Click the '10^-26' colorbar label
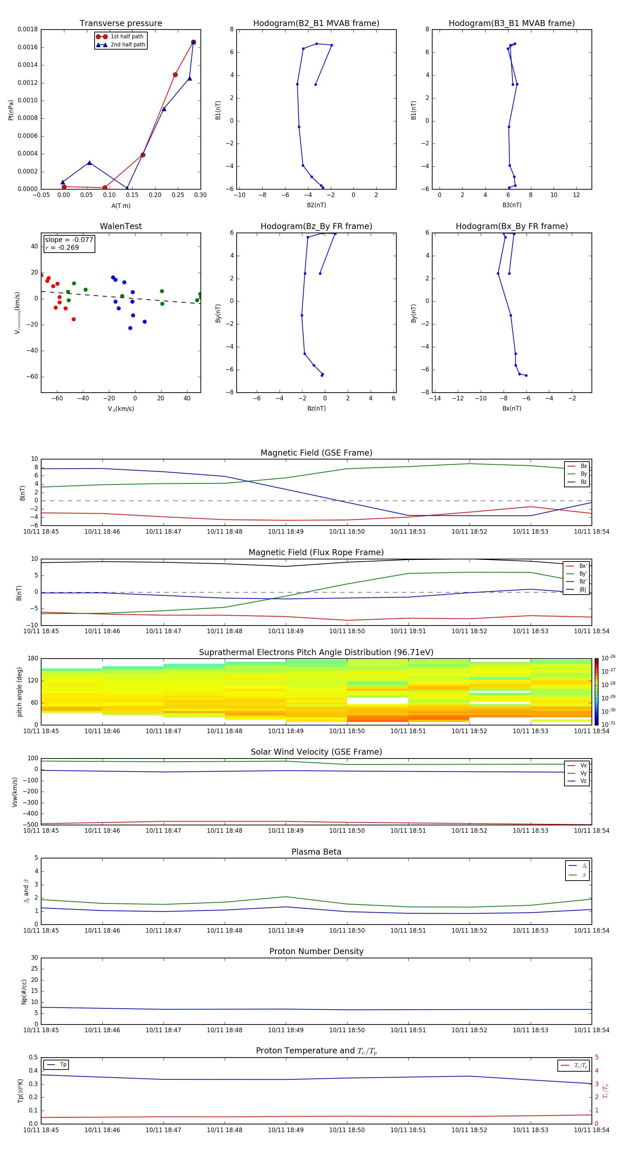633x1161 pixels. click(608, 658)
